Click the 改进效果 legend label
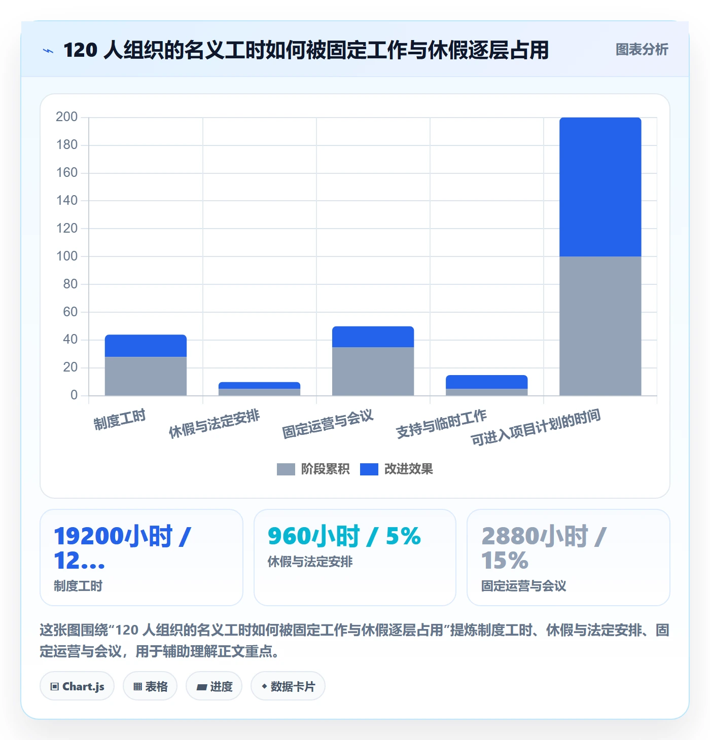The image size is (710, 740). coord(408,469)
